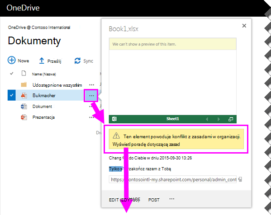Click the Prześlij upload arrow icon
The height and width of the screenshot is (215, 271).
pos(42,61)
